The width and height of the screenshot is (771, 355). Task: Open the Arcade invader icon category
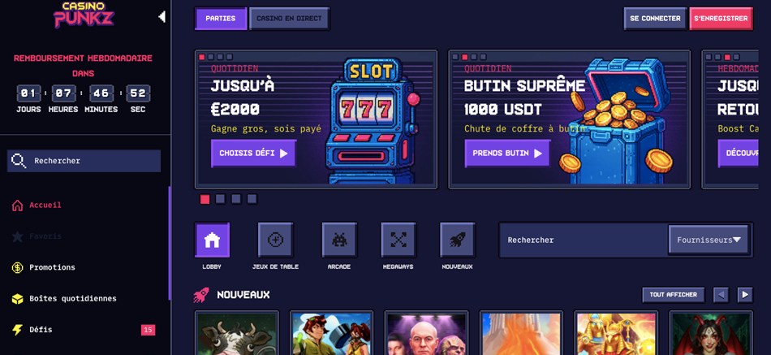pos(339,240)
